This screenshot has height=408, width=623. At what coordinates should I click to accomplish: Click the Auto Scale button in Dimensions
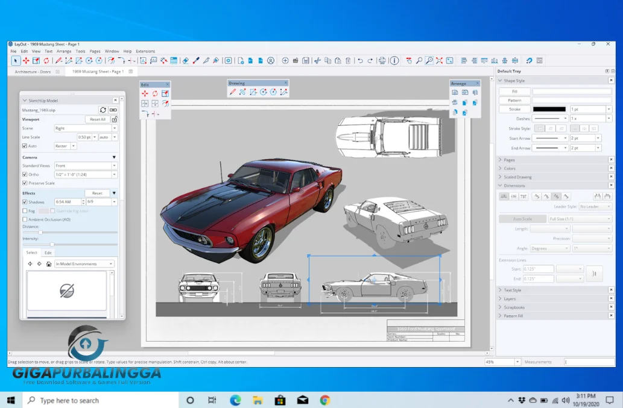tap(522, 219)
